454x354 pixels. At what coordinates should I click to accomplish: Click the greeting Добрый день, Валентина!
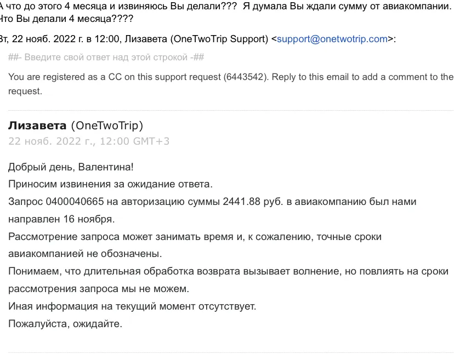[71, 167]
